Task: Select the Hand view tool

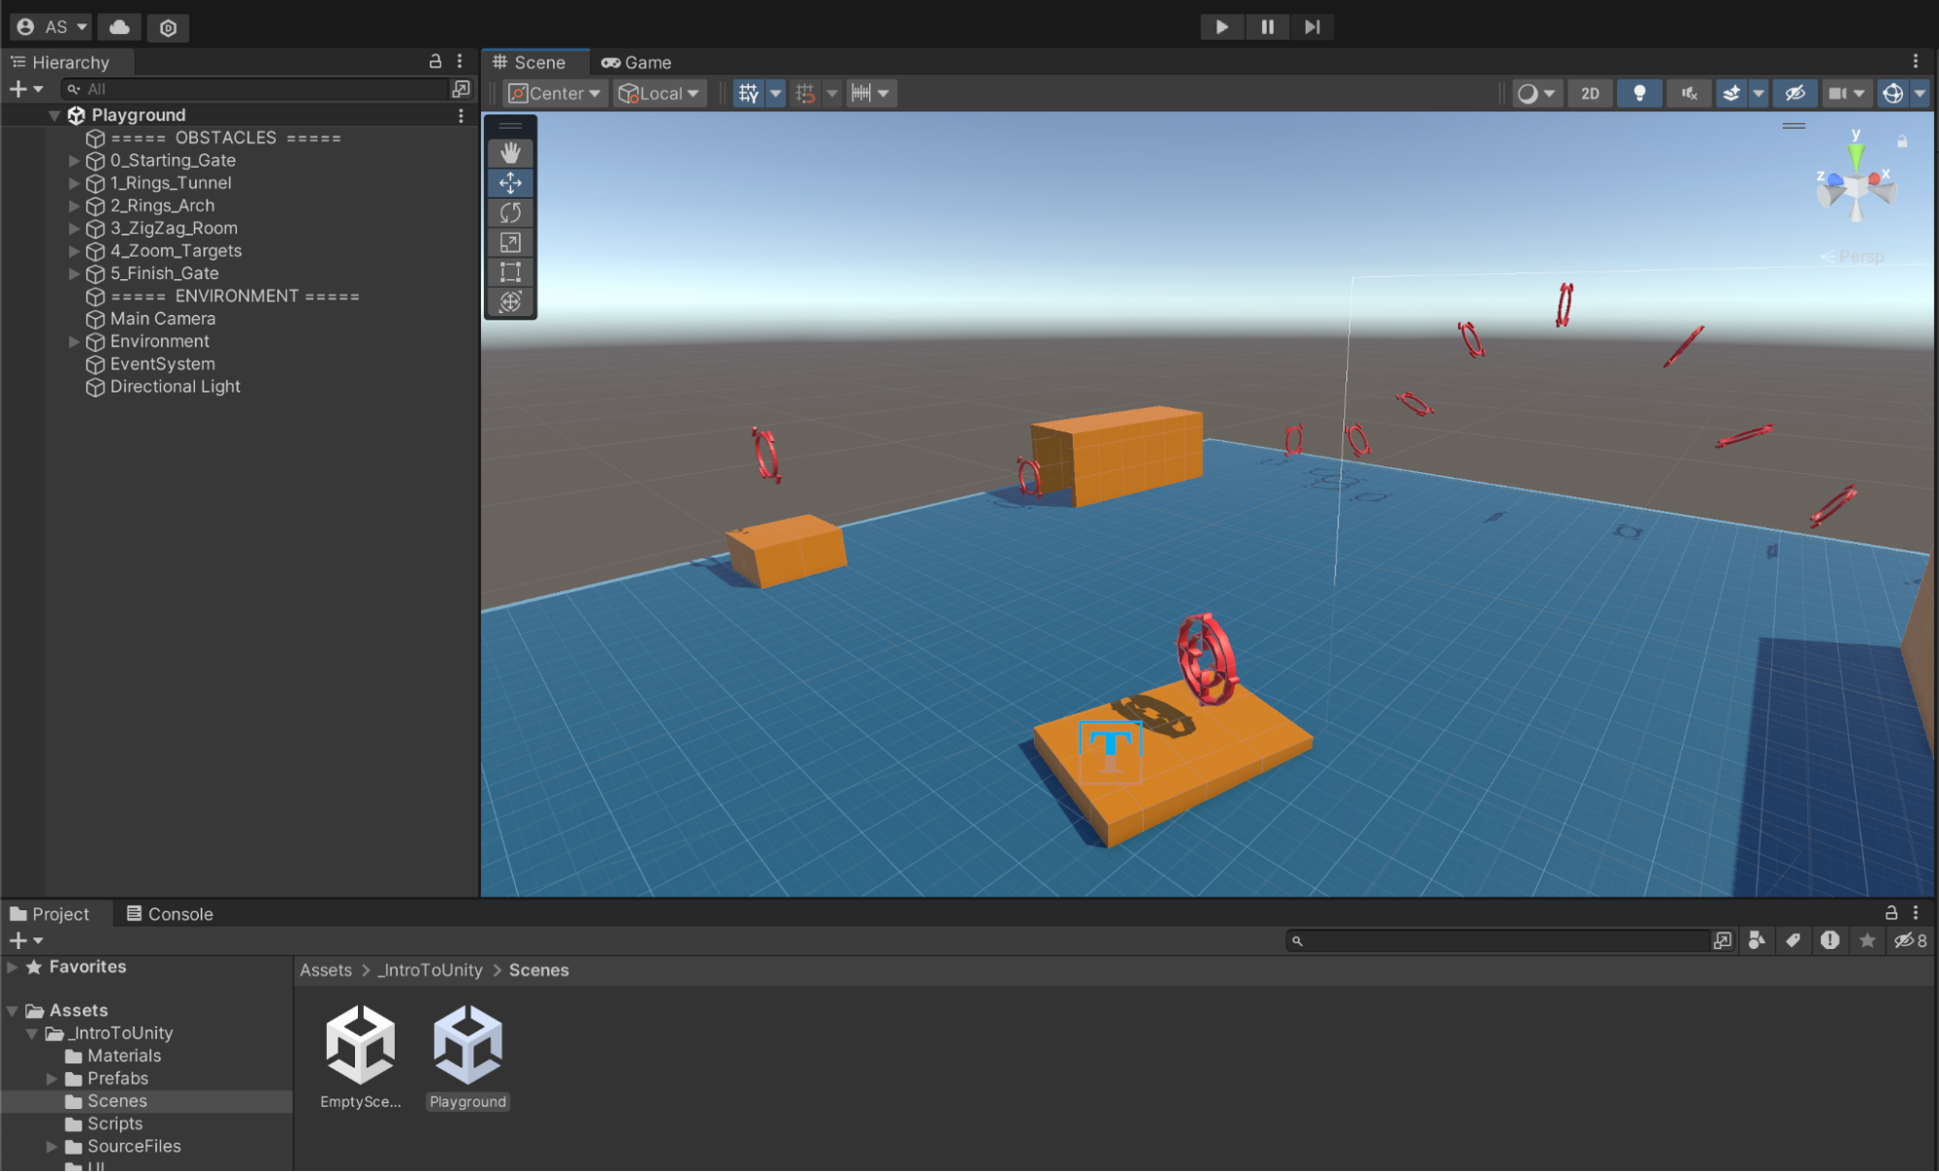Action: coord(510,153)
